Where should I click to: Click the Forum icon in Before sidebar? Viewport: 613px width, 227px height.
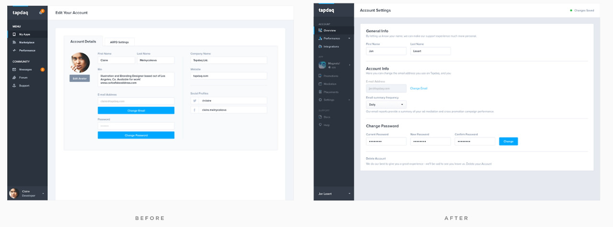click(x=14, y=77)
